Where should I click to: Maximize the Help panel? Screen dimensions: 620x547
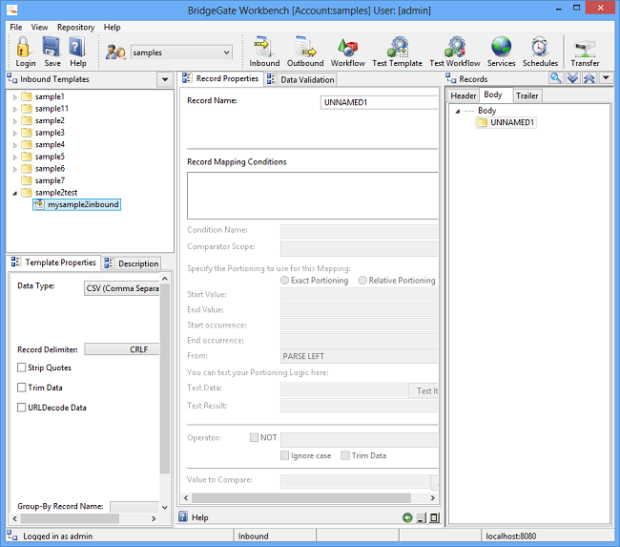point(434,517)
